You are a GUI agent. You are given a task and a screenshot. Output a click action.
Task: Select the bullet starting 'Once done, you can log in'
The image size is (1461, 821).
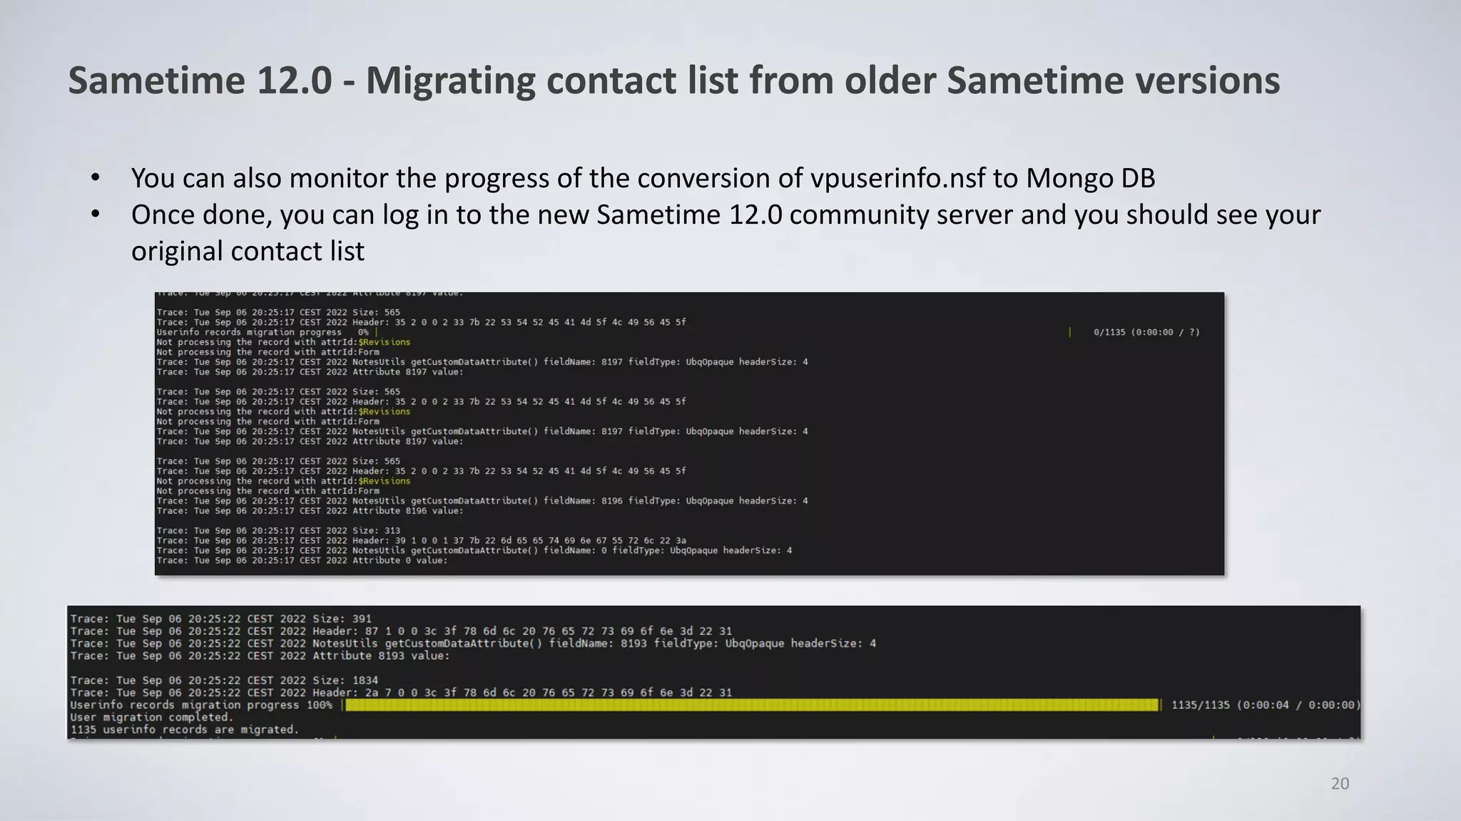pyautogui.click(x=726, y=232)
